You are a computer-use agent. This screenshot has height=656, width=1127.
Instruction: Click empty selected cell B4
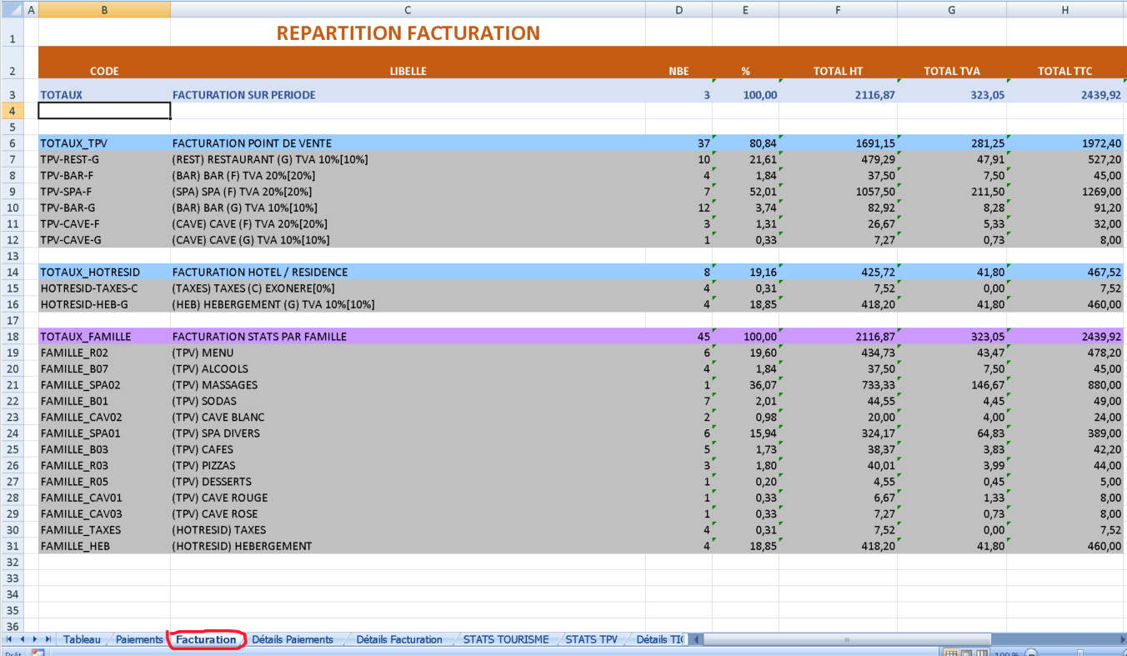(104, 111)
